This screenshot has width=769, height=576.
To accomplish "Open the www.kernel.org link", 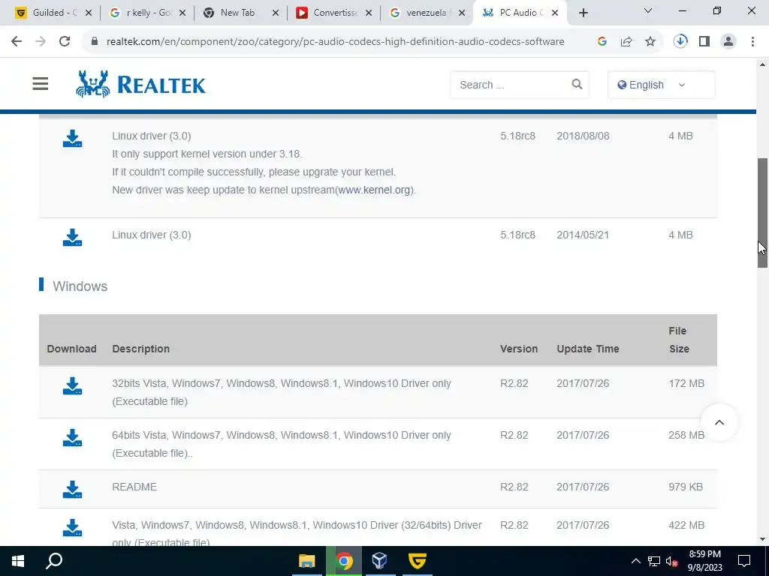I will (x=374, y=190).
